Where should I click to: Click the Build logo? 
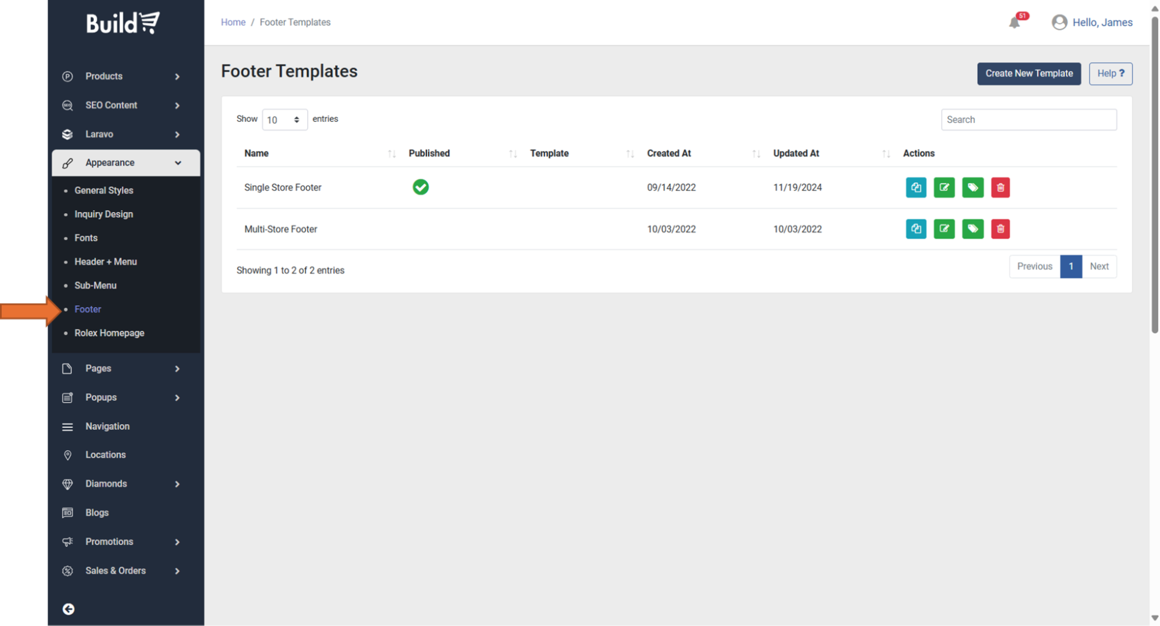coord(122,23)
